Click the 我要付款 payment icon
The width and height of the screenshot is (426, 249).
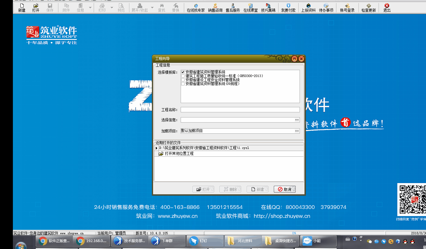[288, 7]
